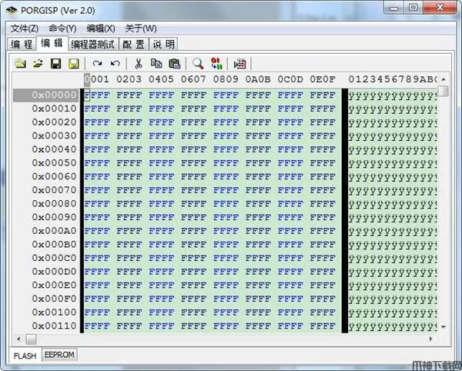462x371 pixels.
Task: Click first FFFF cell in row 0x00000
Action: coord(97,95)
